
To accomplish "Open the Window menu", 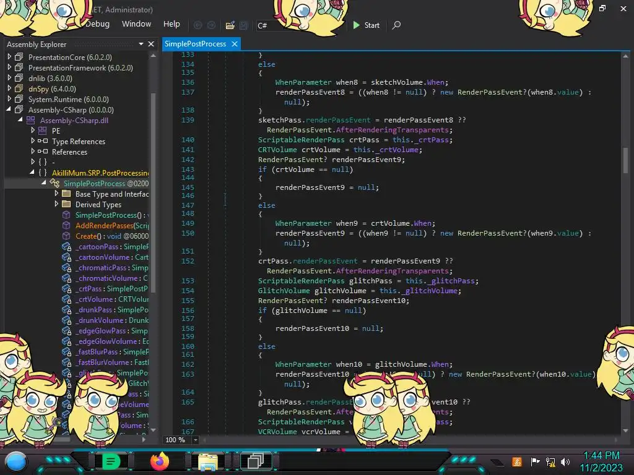I will 136,24.
